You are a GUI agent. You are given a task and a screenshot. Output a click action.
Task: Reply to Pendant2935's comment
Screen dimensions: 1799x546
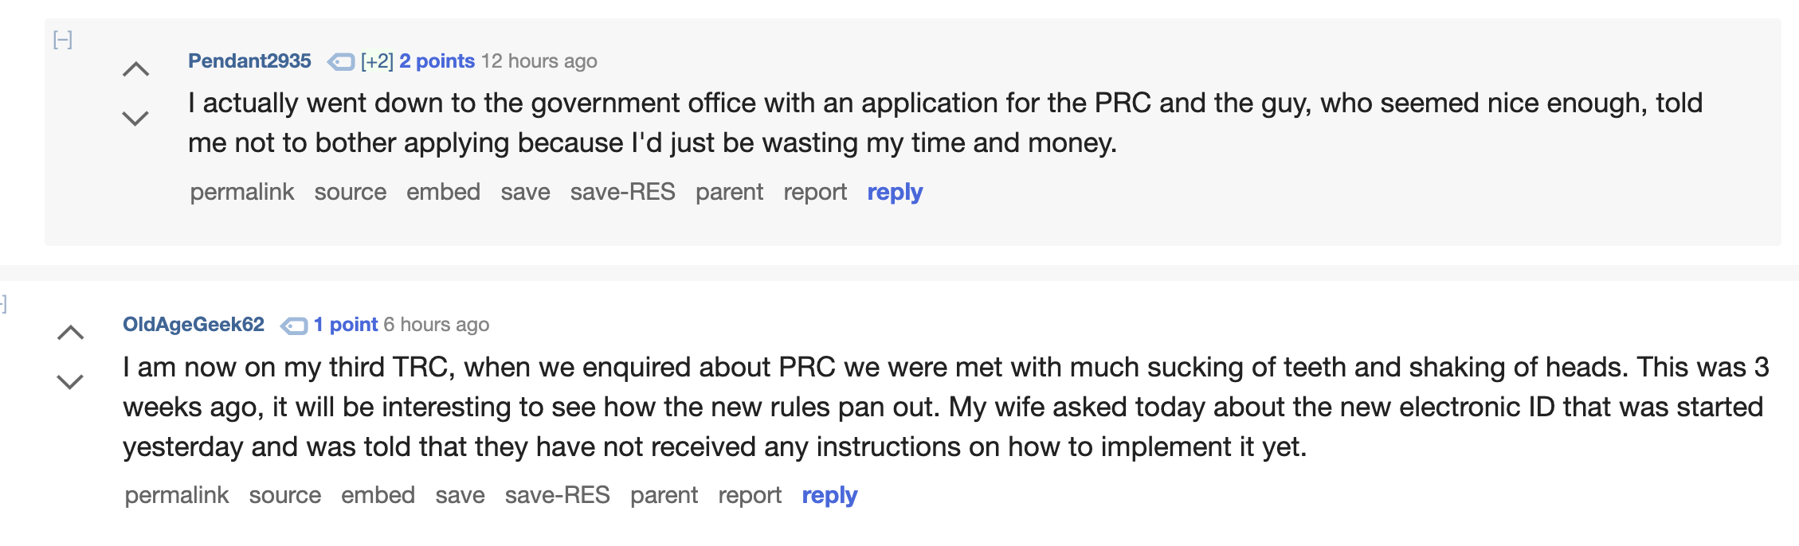895,193
